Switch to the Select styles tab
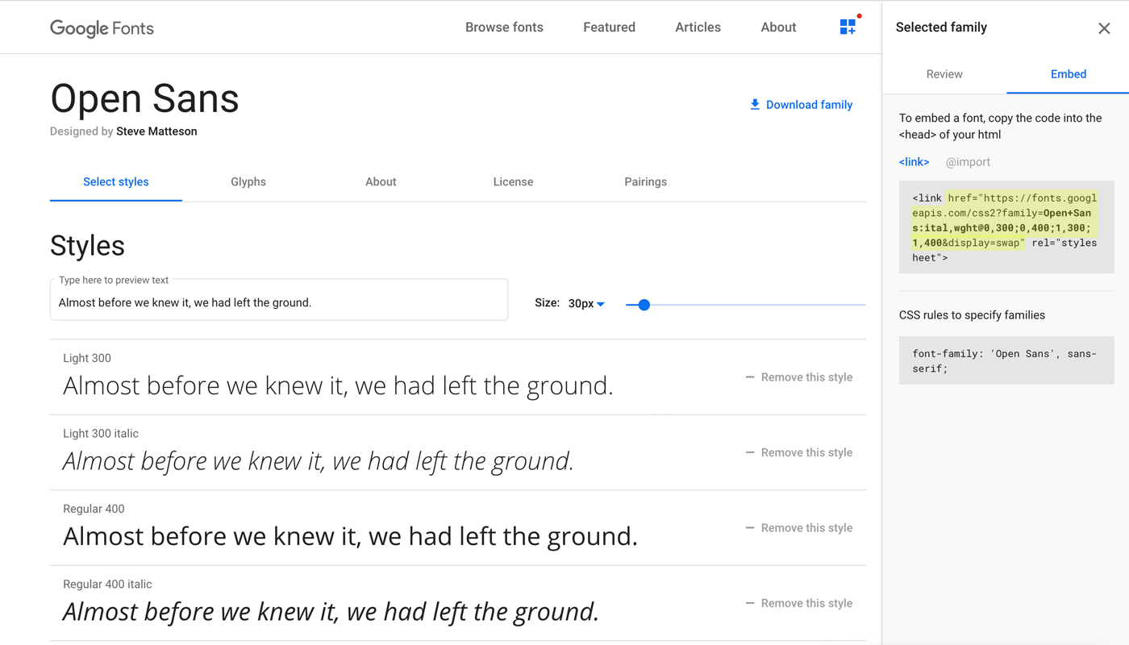Screen dimensions: 1129x645 pos(116,182)
